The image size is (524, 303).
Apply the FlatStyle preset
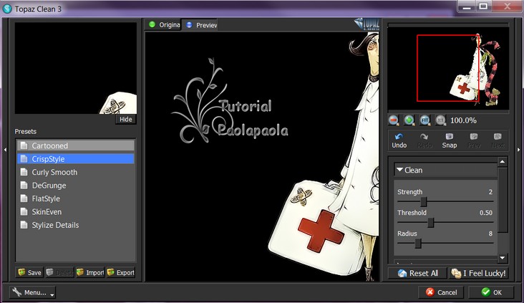pyautogui.click(x=76, y=198)
